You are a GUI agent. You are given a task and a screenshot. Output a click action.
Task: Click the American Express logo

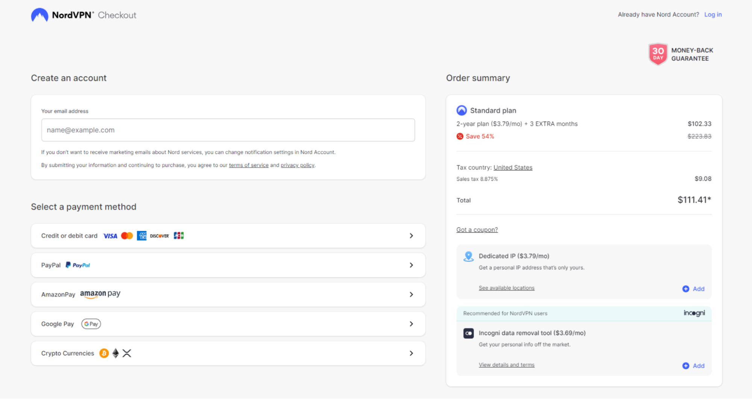pos(142,236)
